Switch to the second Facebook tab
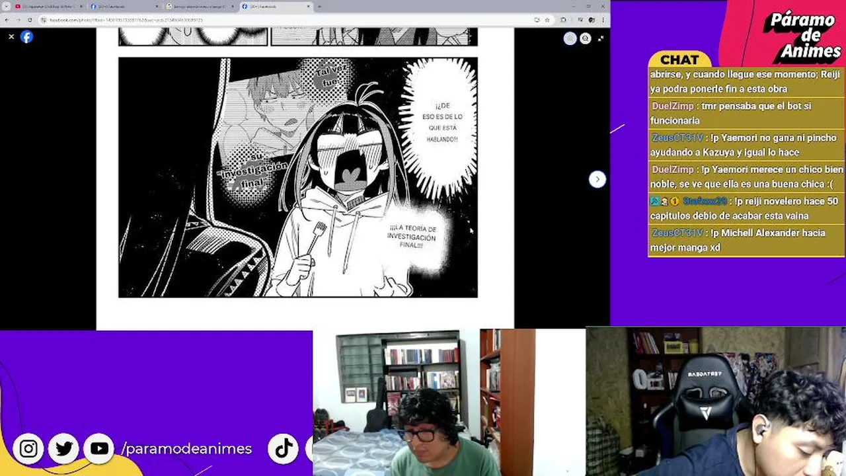 pyautogui.click(x=124, y=7)
